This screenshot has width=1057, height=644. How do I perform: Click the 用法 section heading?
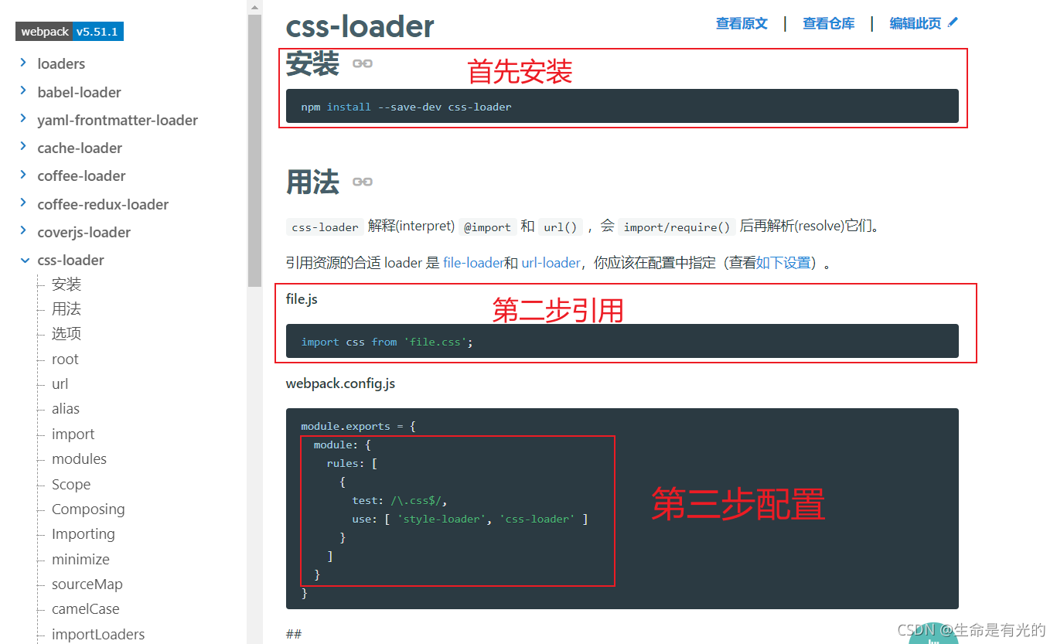pos(312,182)
